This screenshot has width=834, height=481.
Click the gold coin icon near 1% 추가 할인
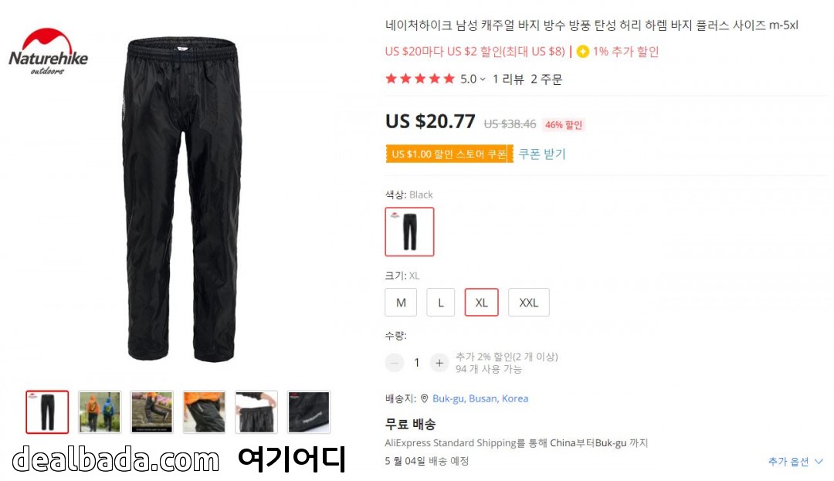(583, 52)
